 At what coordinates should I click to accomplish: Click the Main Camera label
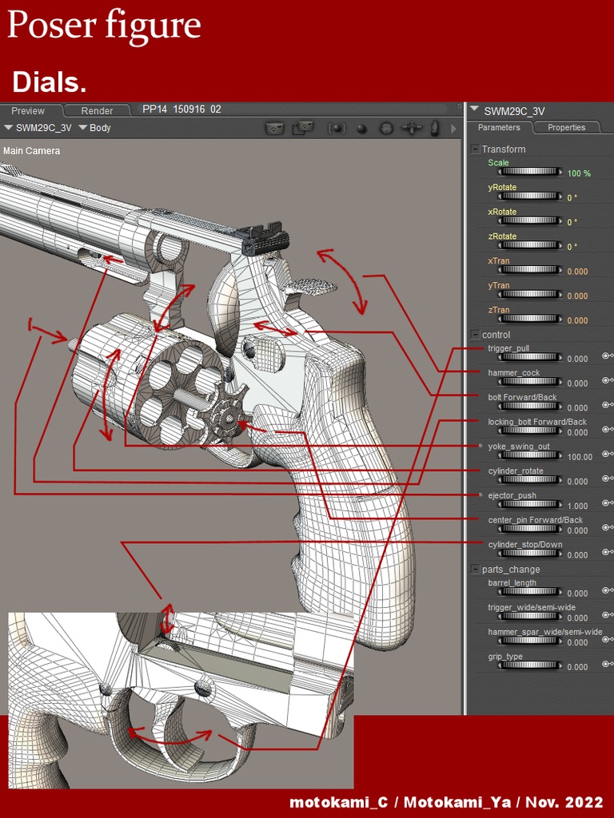coord(32,151)
